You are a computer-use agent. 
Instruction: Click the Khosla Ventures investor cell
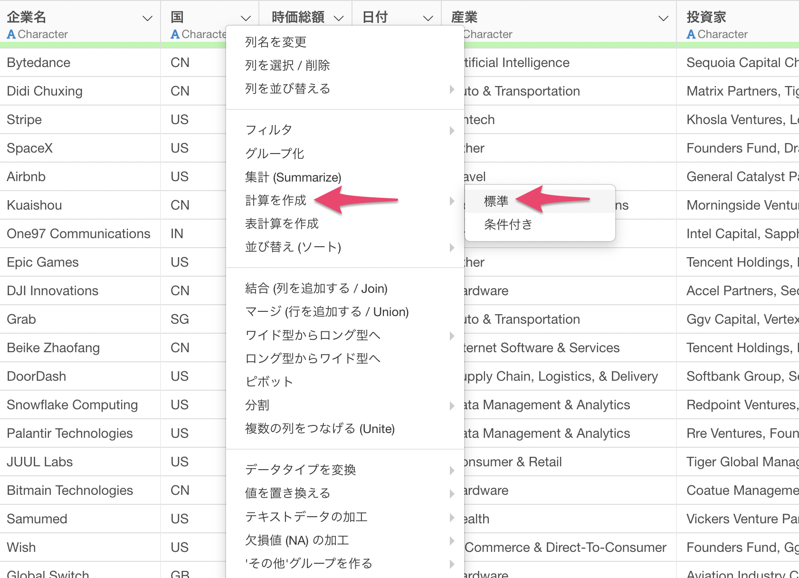[738, 119]
